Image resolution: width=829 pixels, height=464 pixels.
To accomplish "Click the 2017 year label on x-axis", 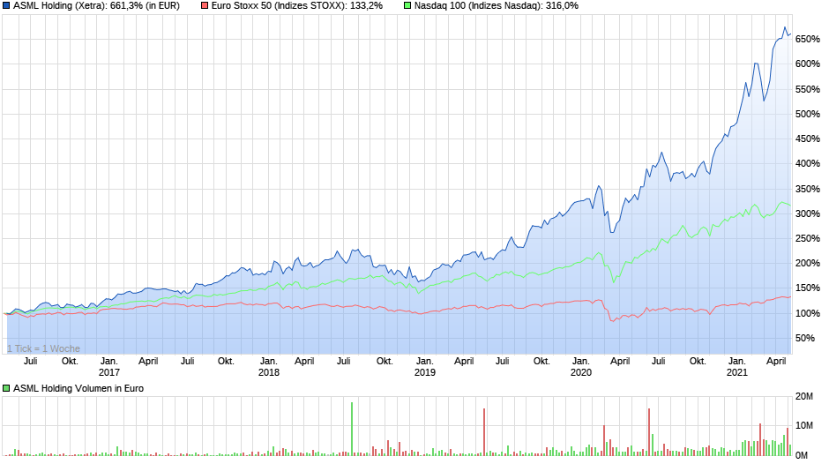I will click(x=109, y=372).
